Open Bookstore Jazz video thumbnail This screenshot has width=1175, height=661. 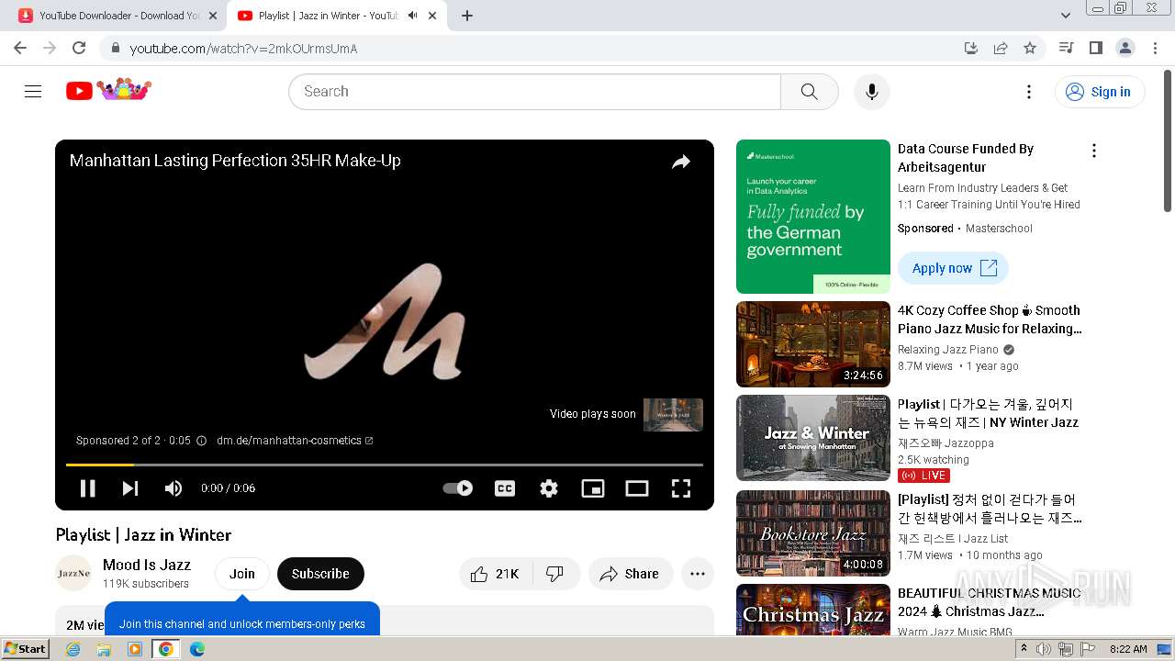(x=813, y=533)
